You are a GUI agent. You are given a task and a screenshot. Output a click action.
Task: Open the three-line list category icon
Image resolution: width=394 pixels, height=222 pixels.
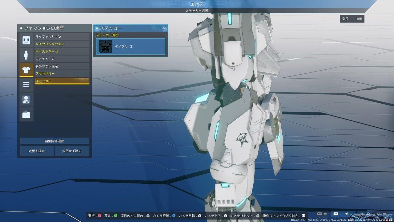tap(26, 84)
